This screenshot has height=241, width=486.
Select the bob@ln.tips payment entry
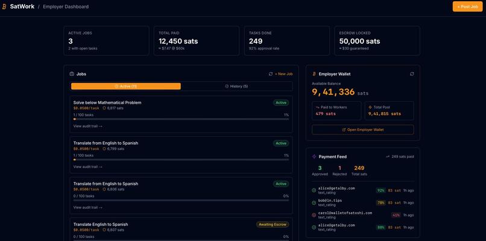362,202
